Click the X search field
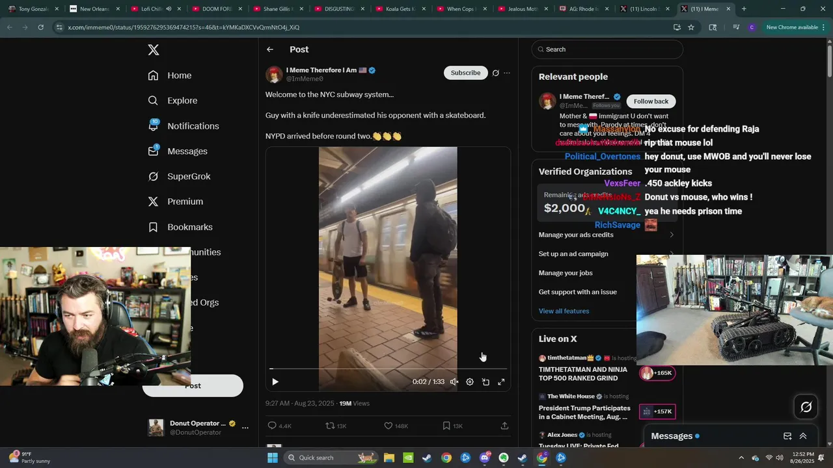The image size is (833, 468). click(x=607, y=49)
